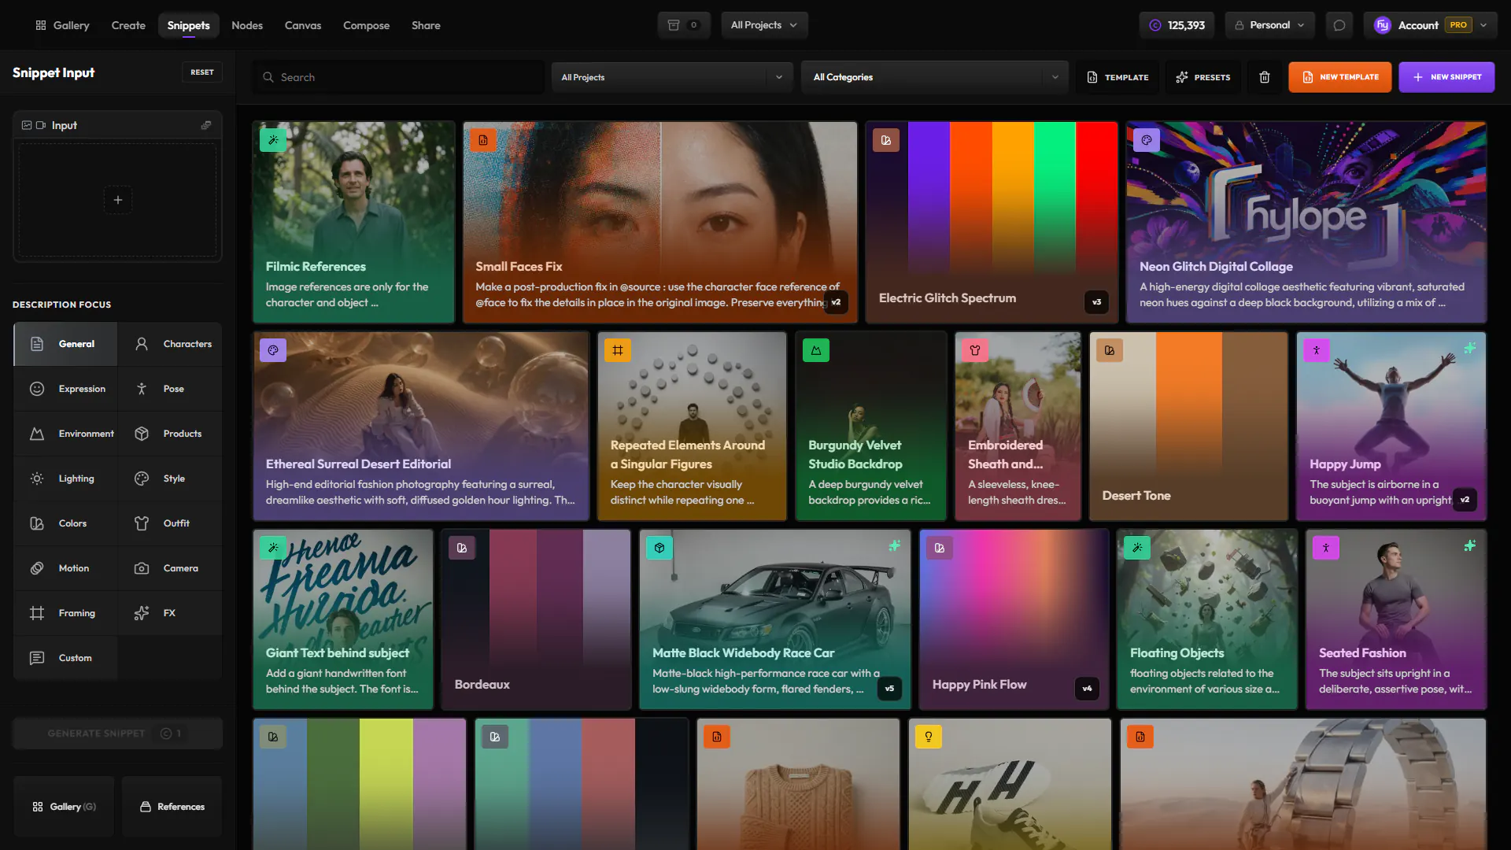Click the sparkle icon on Happy Jump card
Screen dimensions: 1511x850
tap(1470, 348)
